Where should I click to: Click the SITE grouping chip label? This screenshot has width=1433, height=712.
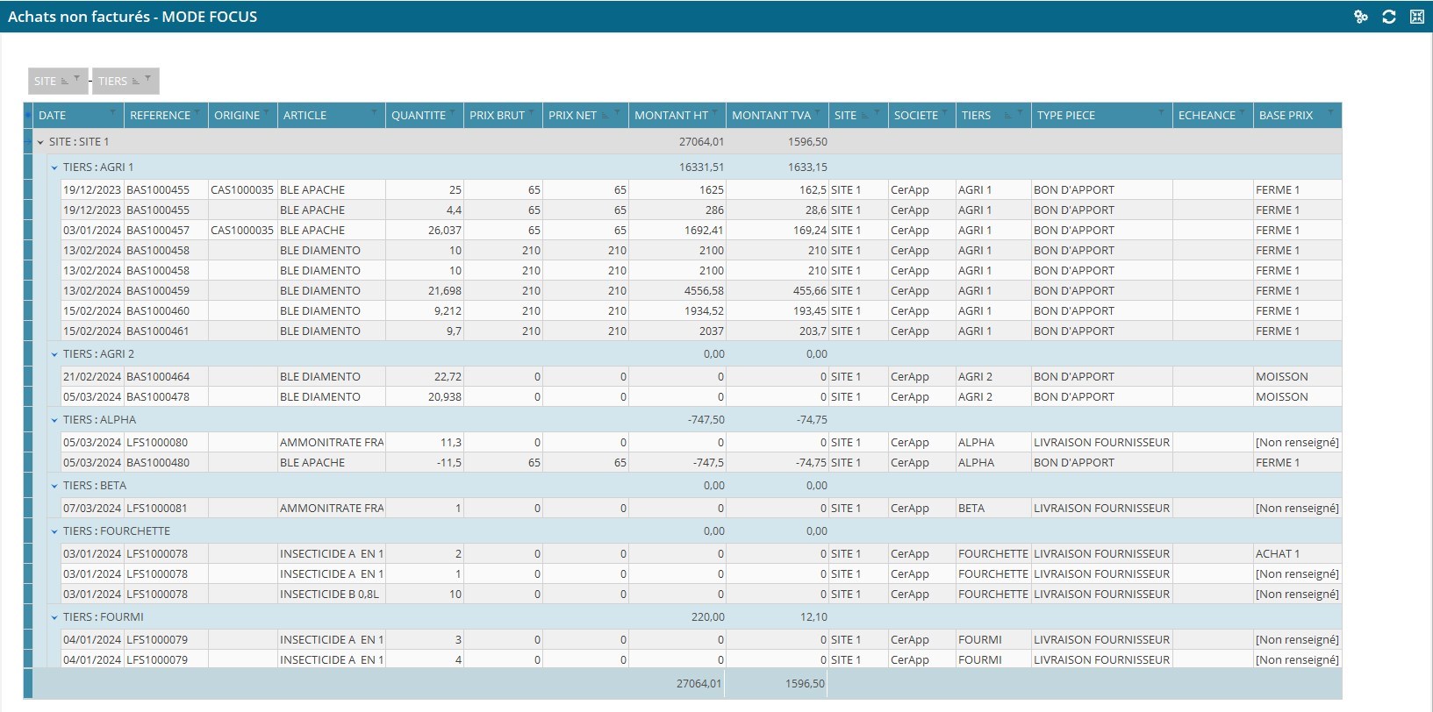(46, 82)
